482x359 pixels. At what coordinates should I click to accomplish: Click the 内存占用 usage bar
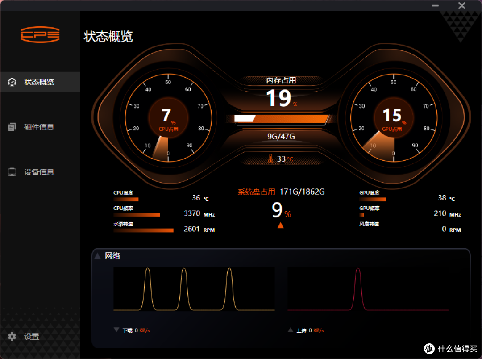(281, 119)
